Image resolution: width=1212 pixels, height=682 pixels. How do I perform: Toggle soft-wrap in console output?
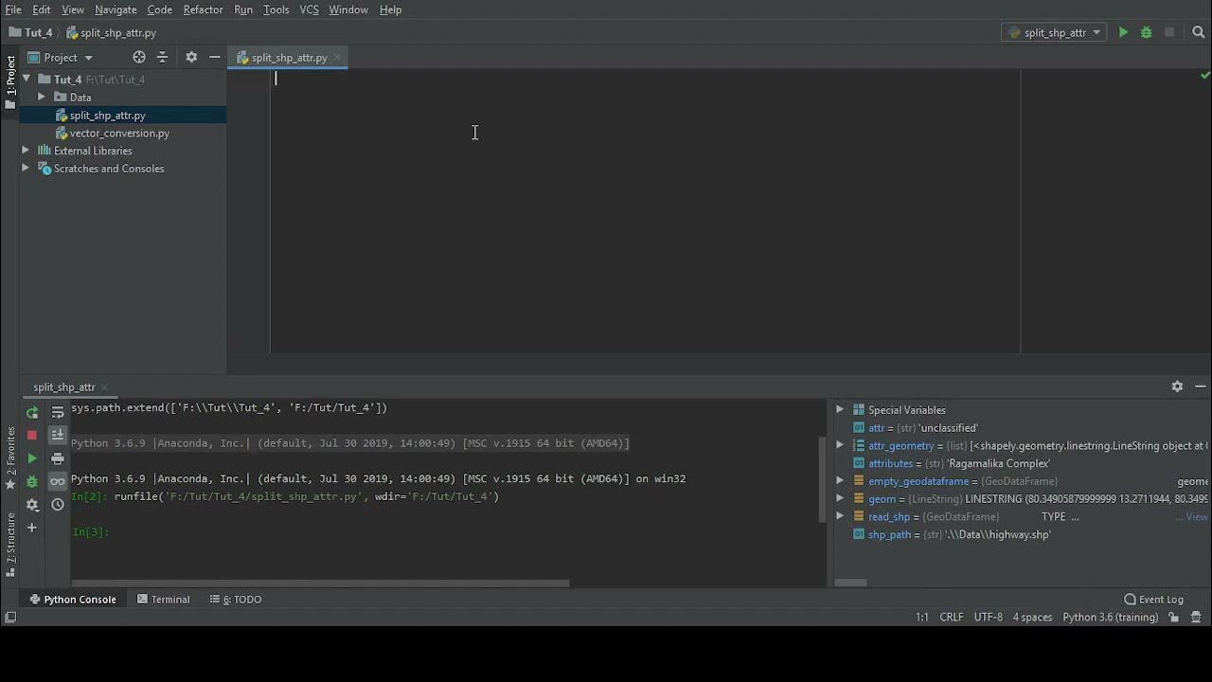[58, 412]
